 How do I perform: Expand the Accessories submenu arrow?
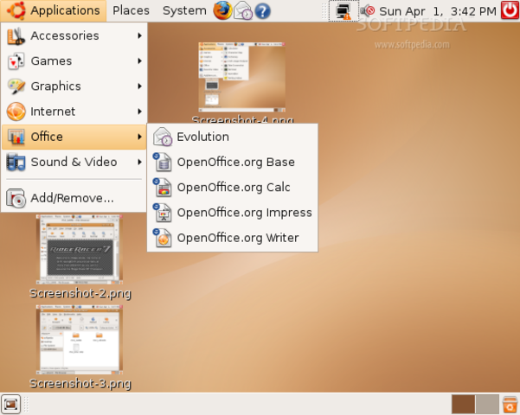point(139,35)
